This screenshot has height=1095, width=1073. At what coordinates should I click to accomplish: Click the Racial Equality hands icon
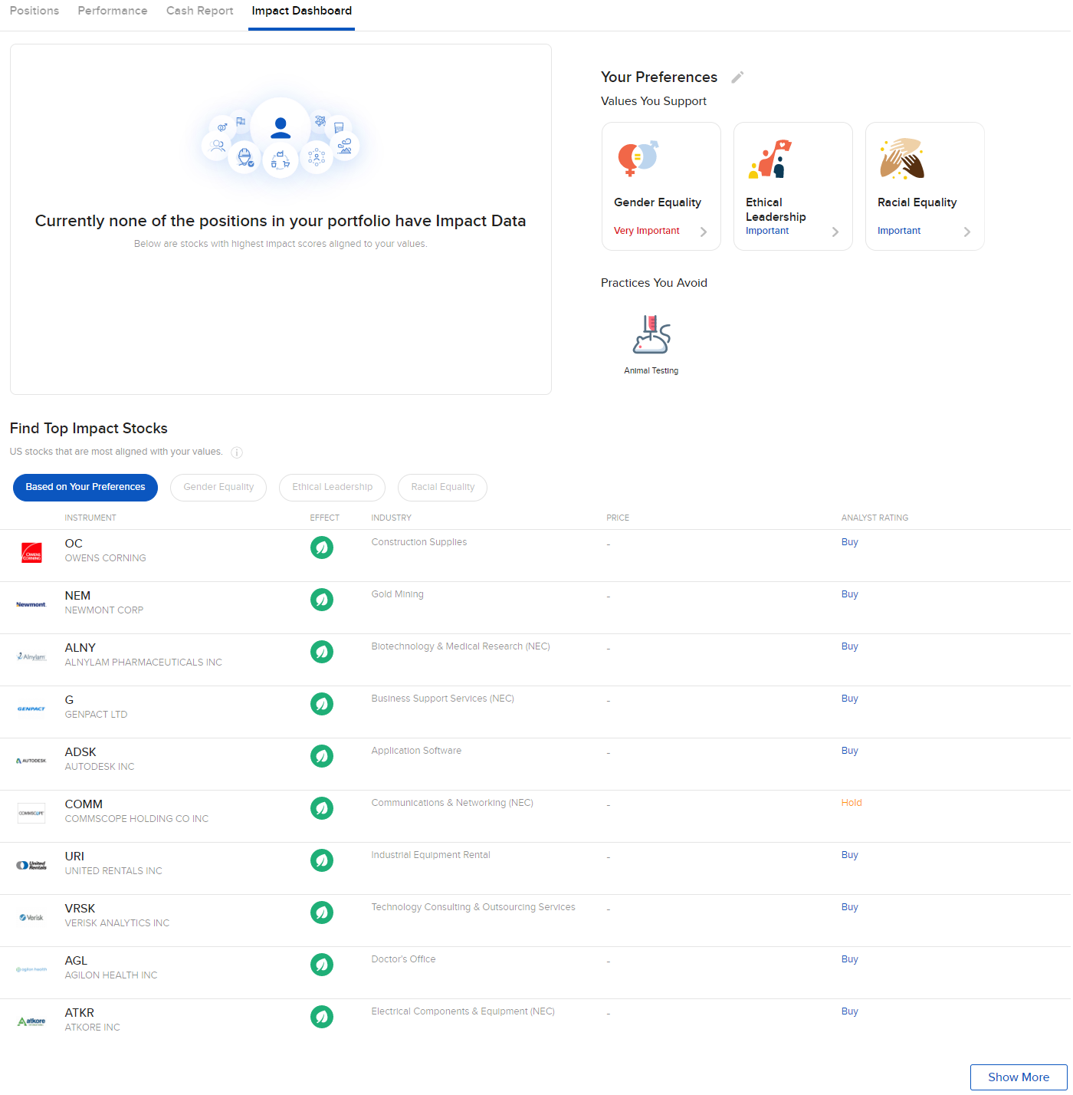pyautogui.click(x=902, y=159)
